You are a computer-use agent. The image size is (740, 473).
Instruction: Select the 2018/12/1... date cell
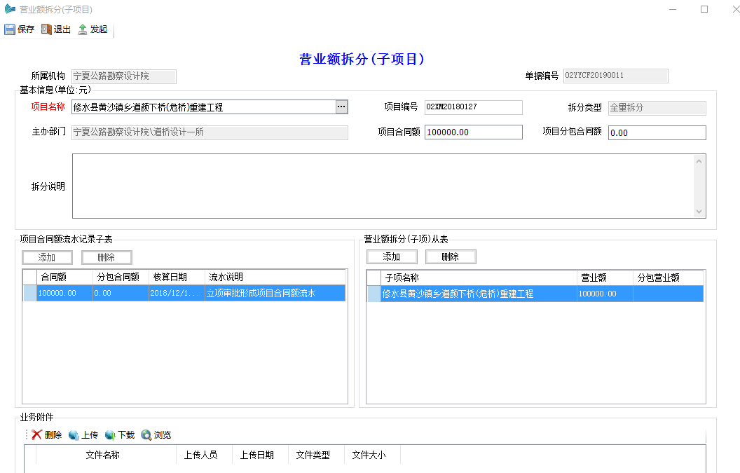(x=177, y=293)
